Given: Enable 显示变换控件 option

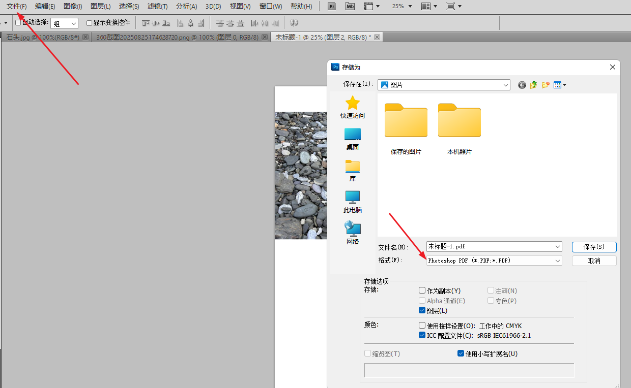Looking at the screenshot, I should pyautogui.click(x=89, y=23).
